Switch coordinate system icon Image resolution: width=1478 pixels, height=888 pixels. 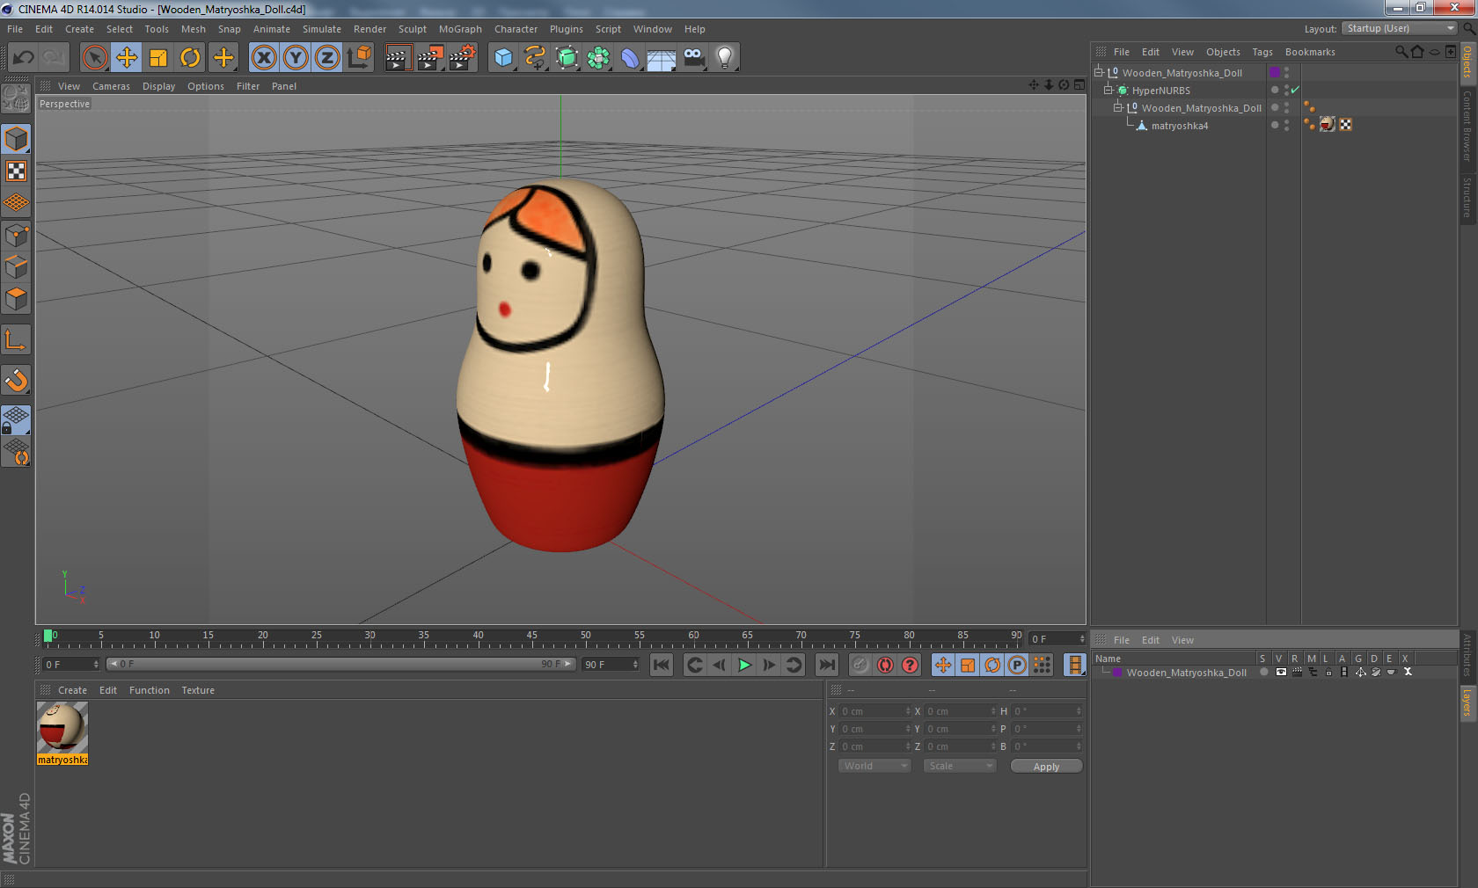coord(359,58)
